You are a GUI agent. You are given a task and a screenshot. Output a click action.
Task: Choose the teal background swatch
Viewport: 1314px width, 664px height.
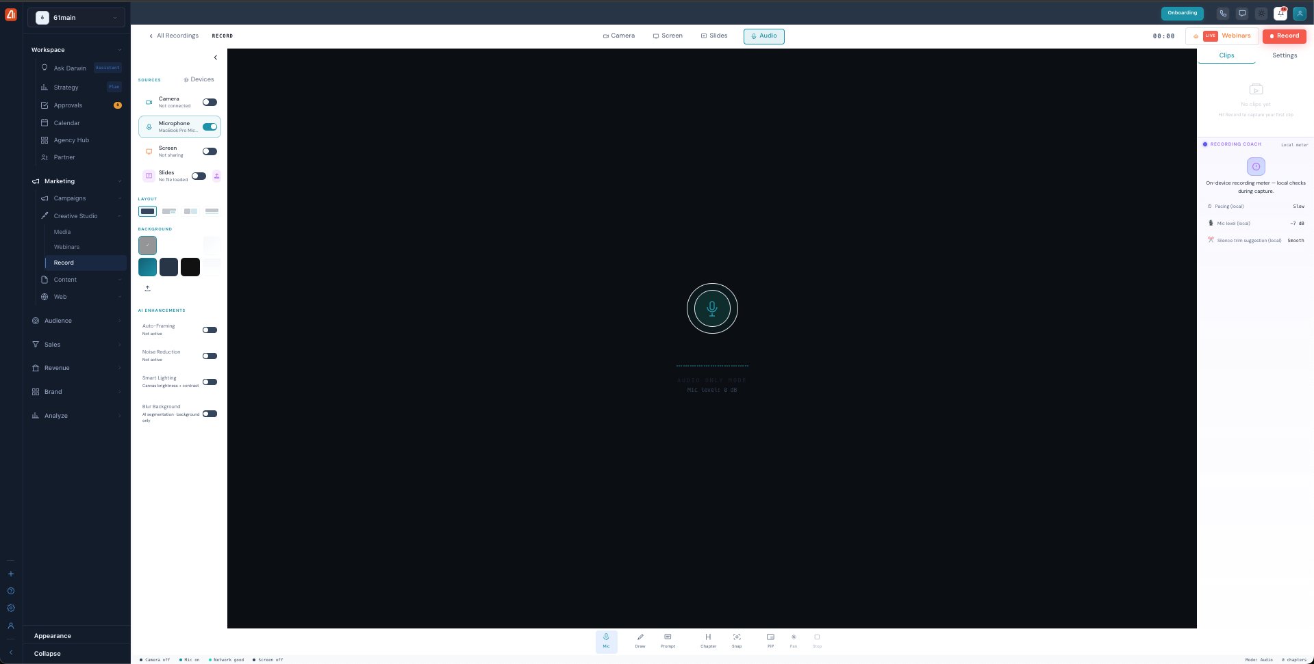pos(147,267)
